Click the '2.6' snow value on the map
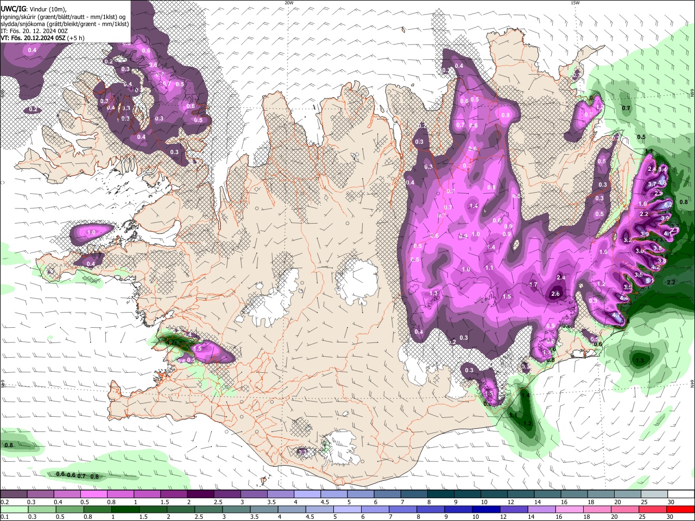The width and height of the screenshot is (695, 521). tap(555, 294)
